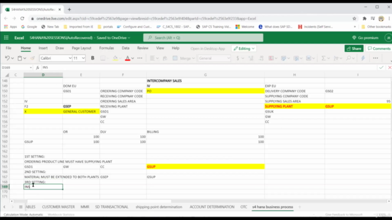Click the currency dollar format icon
This screenshot has width=392, height=220.
238,58
